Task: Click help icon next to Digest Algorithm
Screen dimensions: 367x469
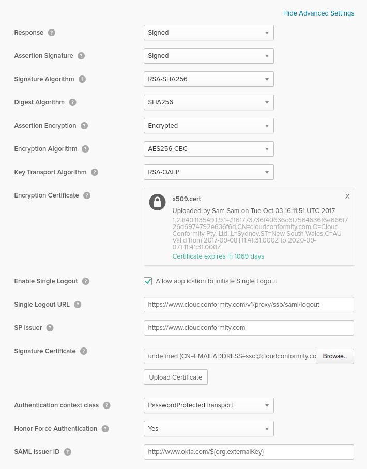Action: coord(73,102)
